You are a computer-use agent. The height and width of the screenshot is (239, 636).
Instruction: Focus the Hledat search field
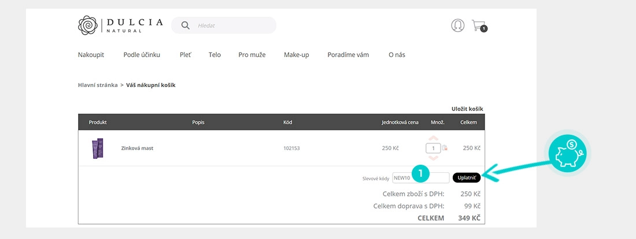tap(224, 25)
